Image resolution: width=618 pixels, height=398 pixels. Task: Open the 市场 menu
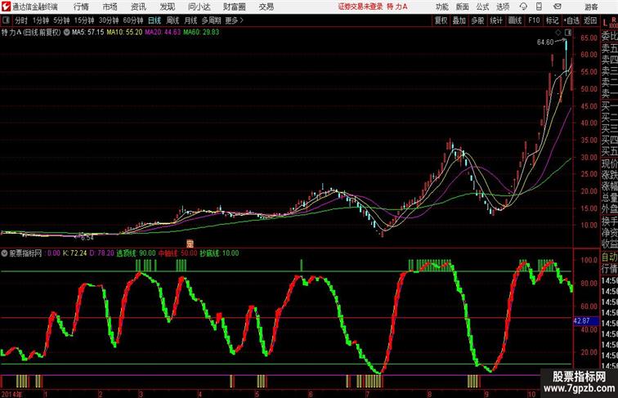pyautogui.click(x=110, y=7)
